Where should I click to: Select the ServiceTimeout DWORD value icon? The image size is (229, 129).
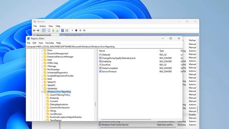(100, 71)
